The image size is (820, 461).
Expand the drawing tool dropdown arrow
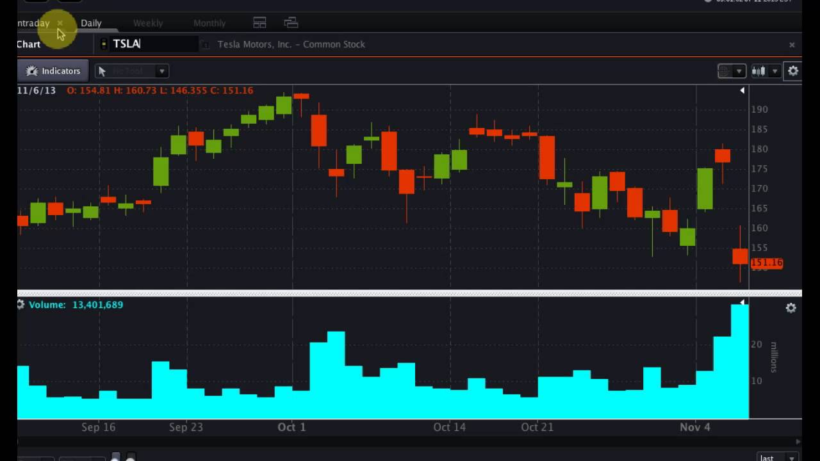[x=162, y=71]
